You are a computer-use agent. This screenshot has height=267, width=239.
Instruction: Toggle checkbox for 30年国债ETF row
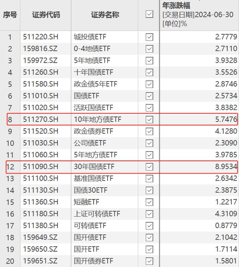tap(149, 167)
